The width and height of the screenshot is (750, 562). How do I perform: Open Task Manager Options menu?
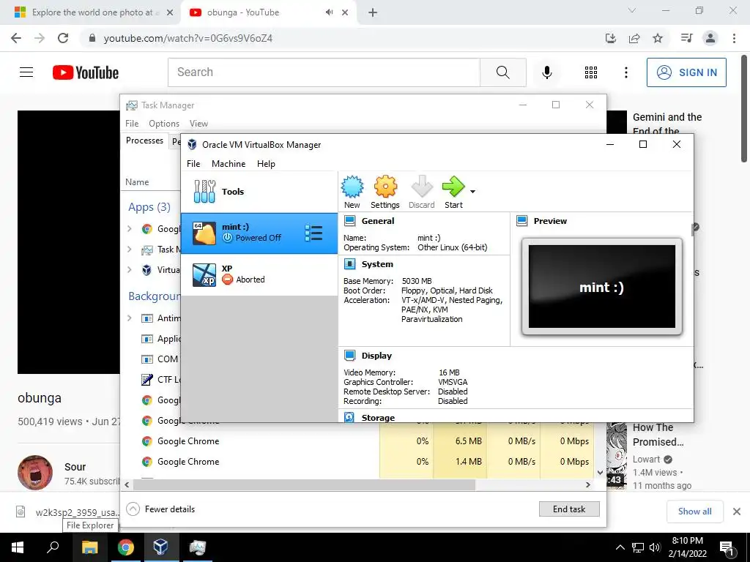click(x=164, y=123)
